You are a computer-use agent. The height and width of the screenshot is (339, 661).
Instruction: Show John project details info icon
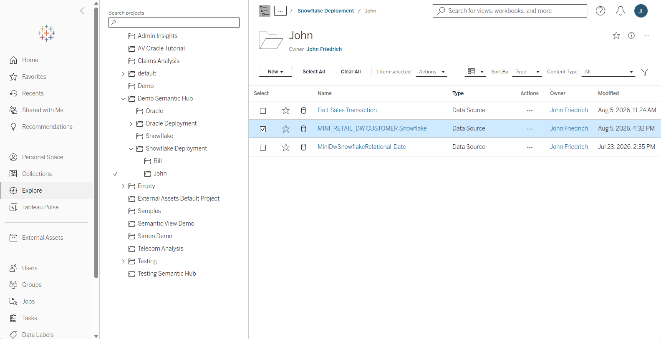pos(631,35)
